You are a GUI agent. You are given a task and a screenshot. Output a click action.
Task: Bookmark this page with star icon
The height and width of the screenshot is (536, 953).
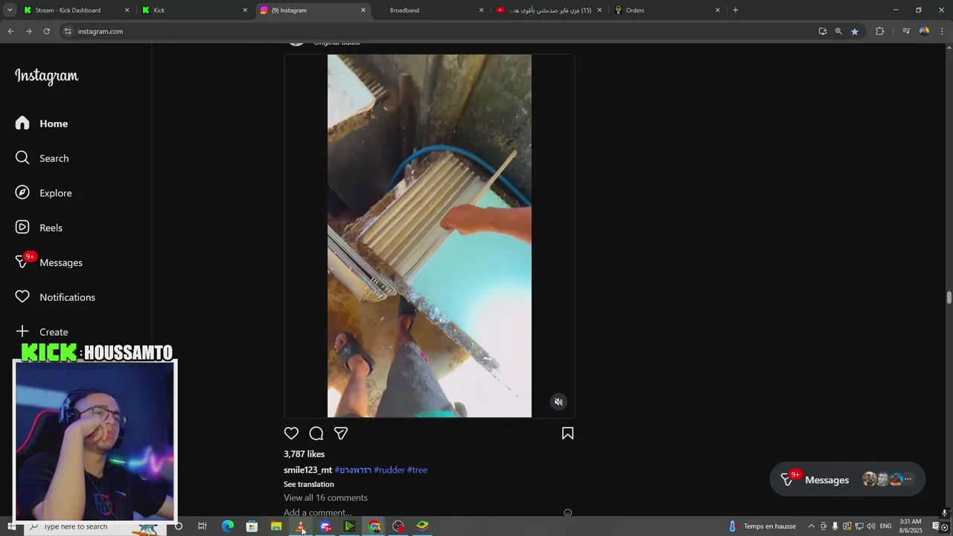[x=855, y=31]
